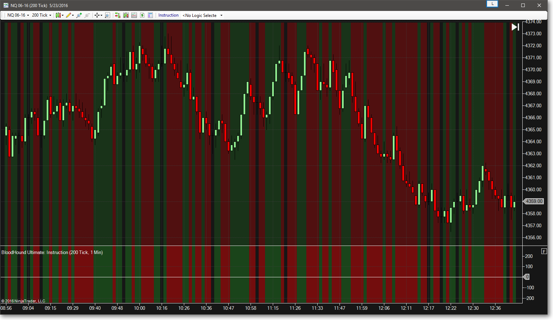Open the strategies dollar icon
Viewport: 553px width, 320px height.
142,15
